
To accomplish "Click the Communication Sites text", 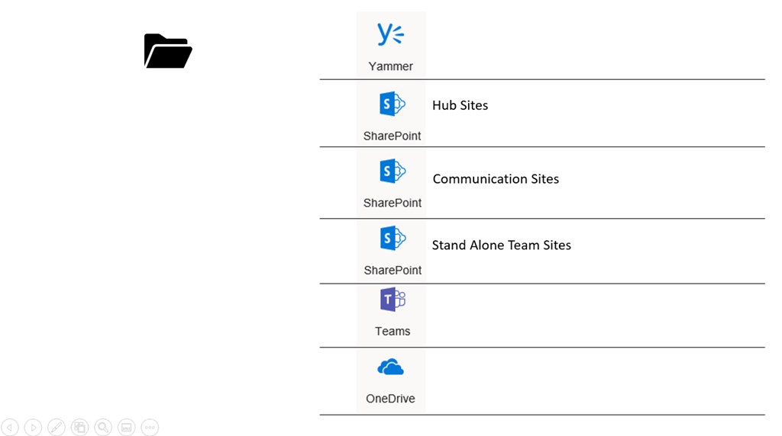I will [x=496, y=179].
